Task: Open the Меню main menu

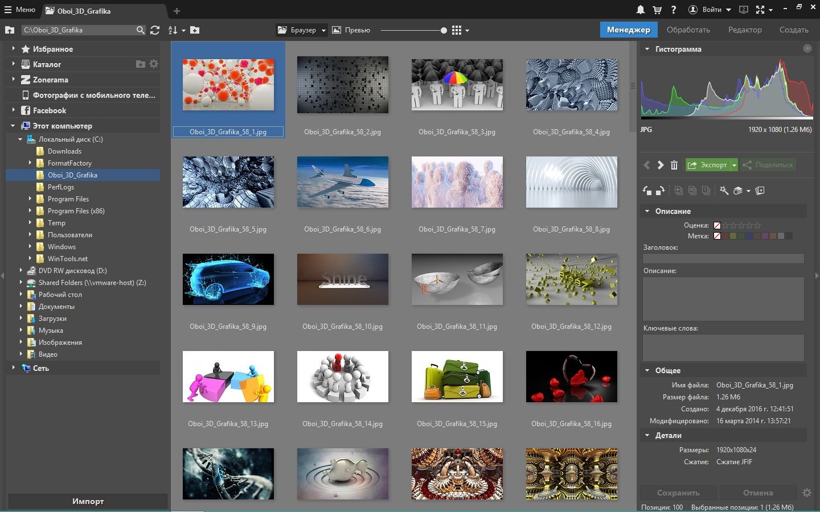Action: 19,10
